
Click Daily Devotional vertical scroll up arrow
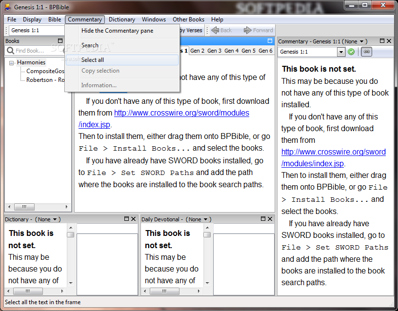[207, 228]
